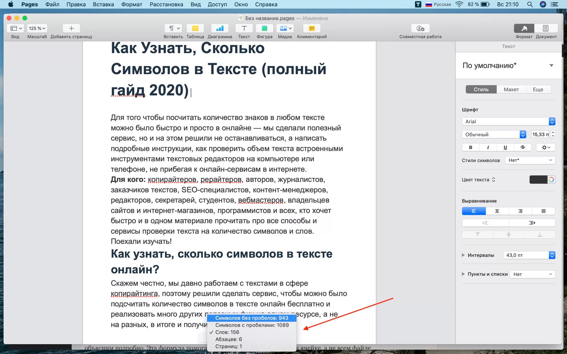Click the Table icon in toolbar
The image size is (567, 354).
click(195, 28)
